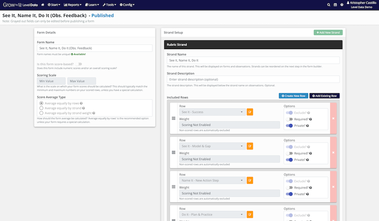Viewport: 379px width, 221px height.
Task: Click the Grow by Level Data logo
Action: click(20, 5)
